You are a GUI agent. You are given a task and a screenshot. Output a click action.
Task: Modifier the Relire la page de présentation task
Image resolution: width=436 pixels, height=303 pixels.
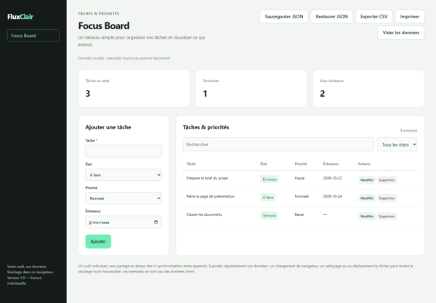click(x=367, y=198)
